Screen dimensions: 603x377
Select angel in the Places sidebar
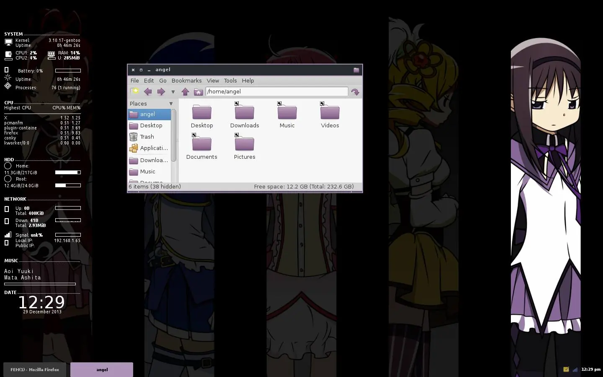pos(149,114)
